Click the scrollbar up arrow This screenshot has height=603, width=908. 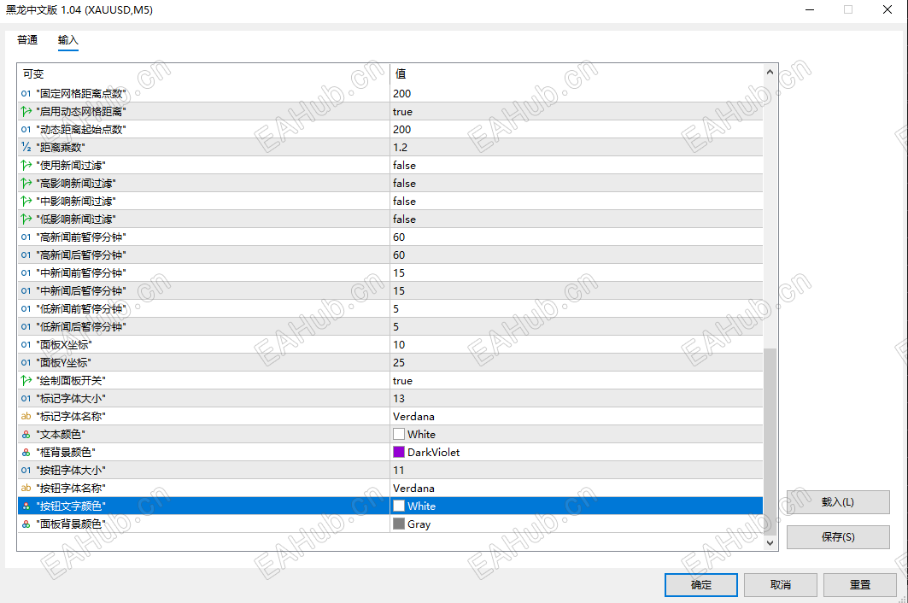point(770,72)
